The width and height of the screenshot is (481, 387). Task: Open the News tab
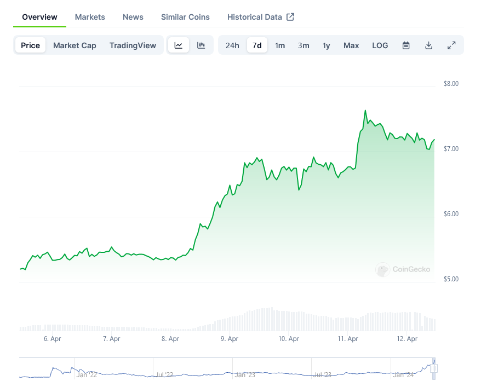pos(133,17)
